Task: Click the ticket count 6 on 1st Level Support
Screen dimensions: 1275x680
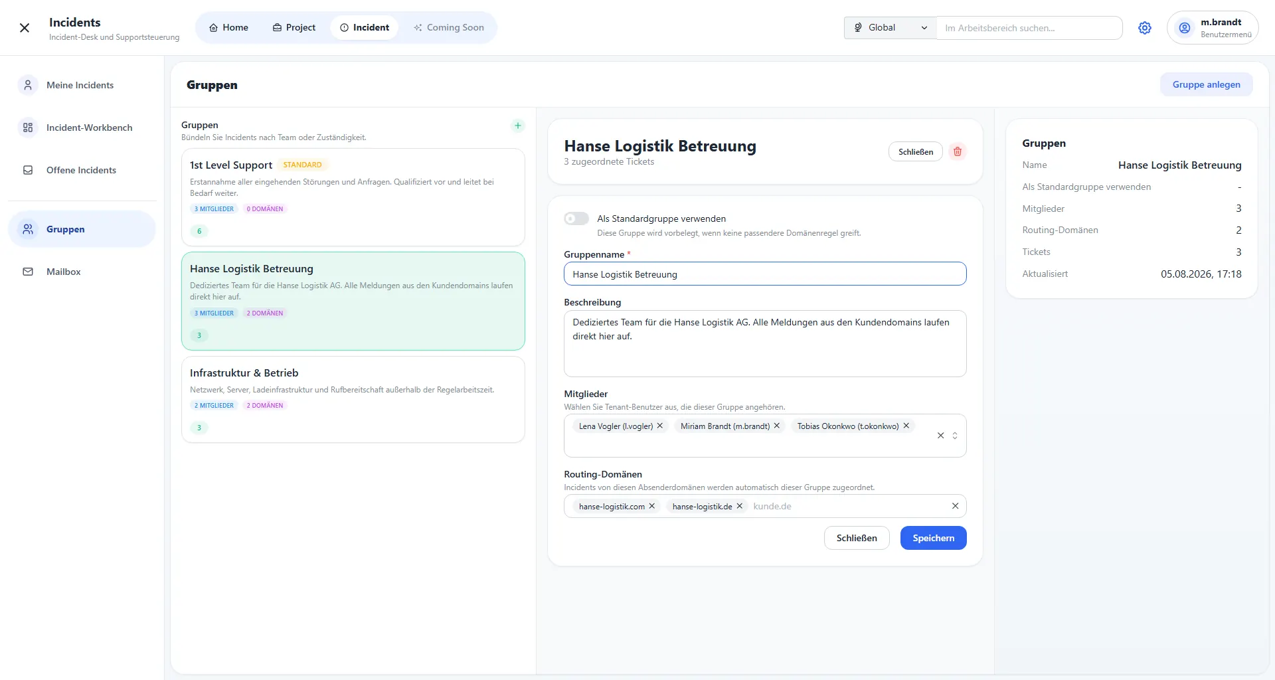Action: coord(199,231)
